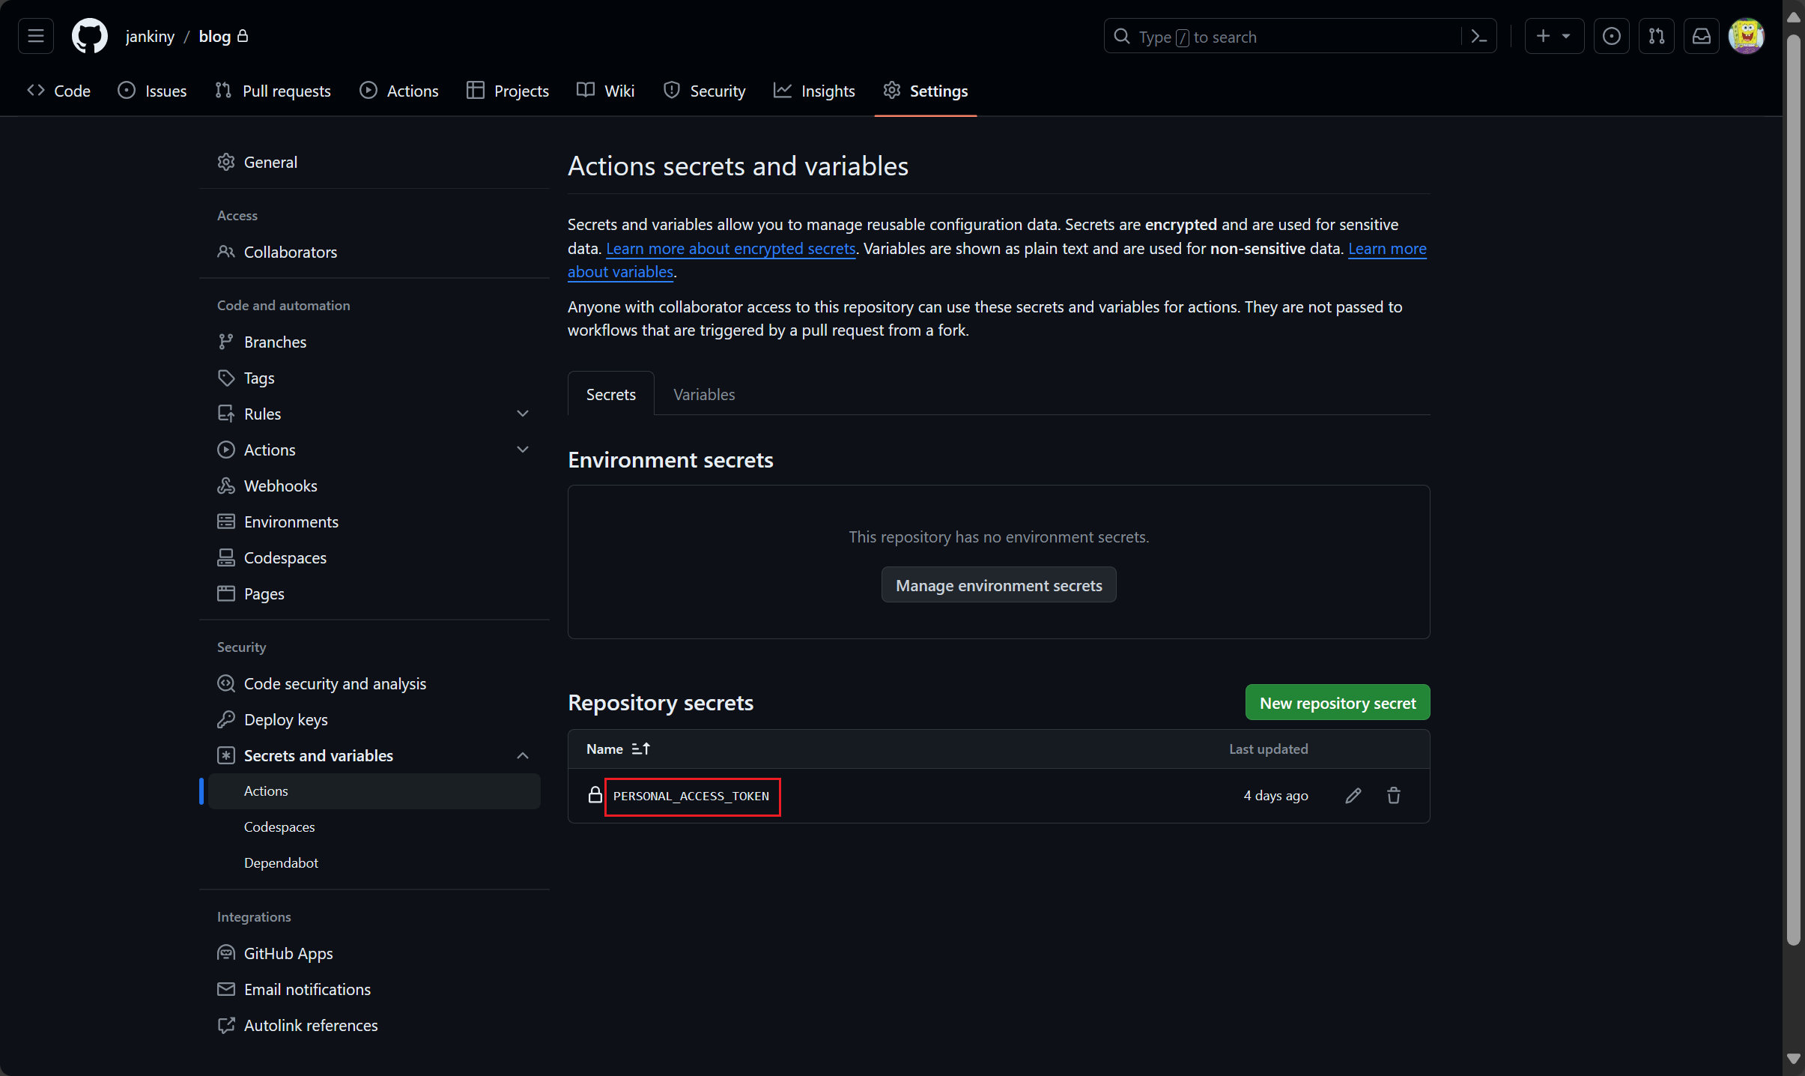Open the command palette icon in search bar

(x=1478, y=36)
